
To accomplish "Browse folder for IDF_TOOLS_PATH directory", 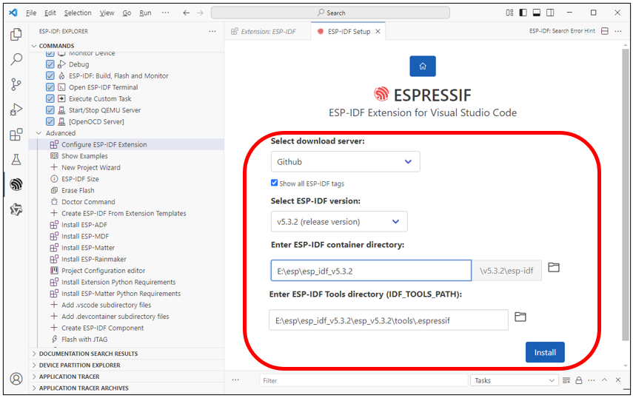I will pyautogui.click(x=520, y=317).
